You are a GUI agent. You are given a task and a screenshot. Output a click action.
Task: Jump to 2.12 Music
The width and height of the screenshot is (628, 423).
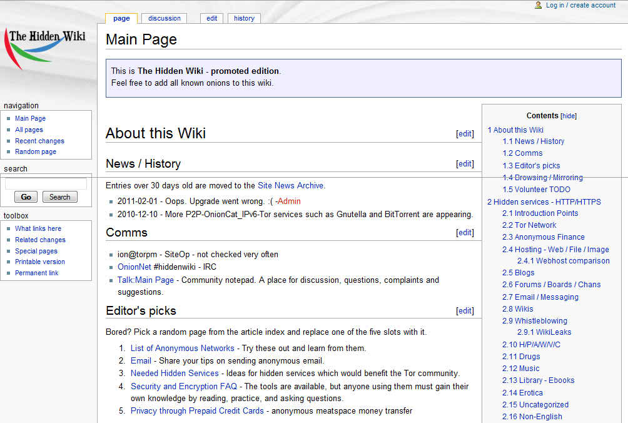click(521, 369)
